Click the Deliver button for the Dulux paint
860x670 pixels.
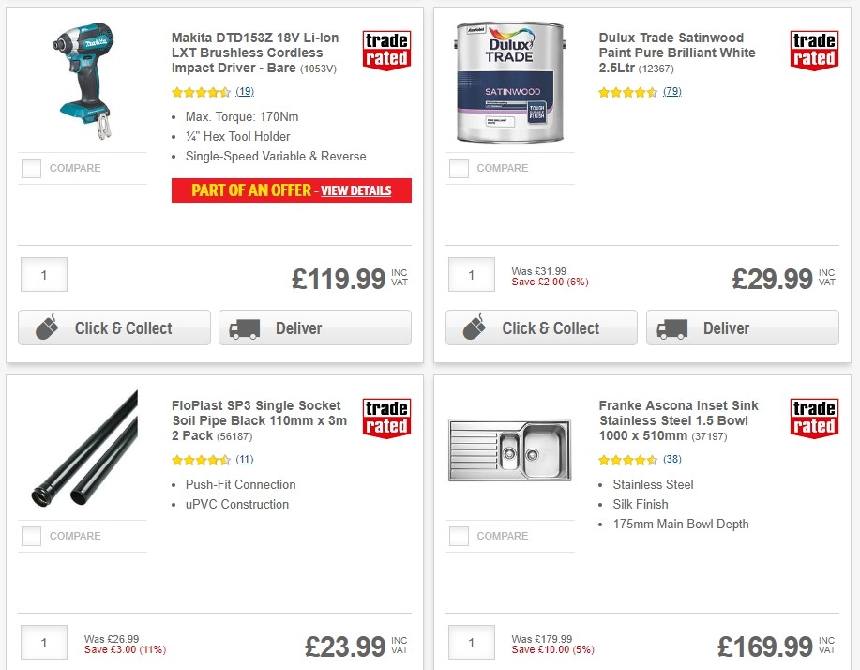pos(742,327)
